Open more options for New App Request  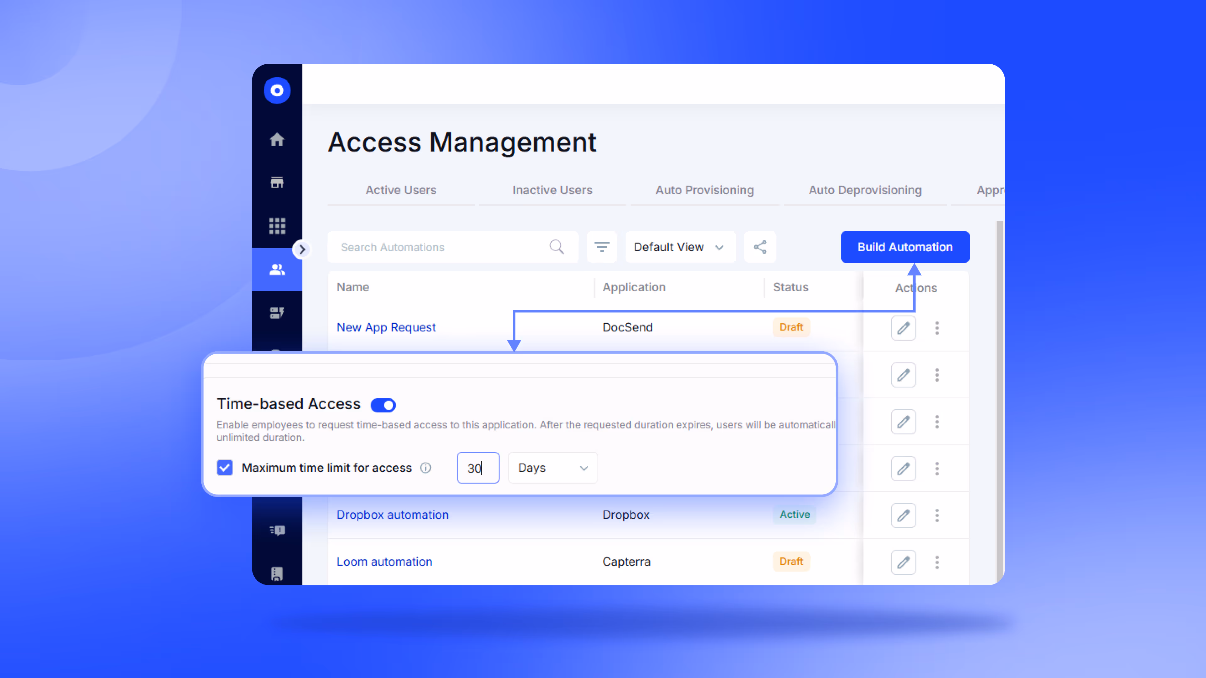coord(937,328)
